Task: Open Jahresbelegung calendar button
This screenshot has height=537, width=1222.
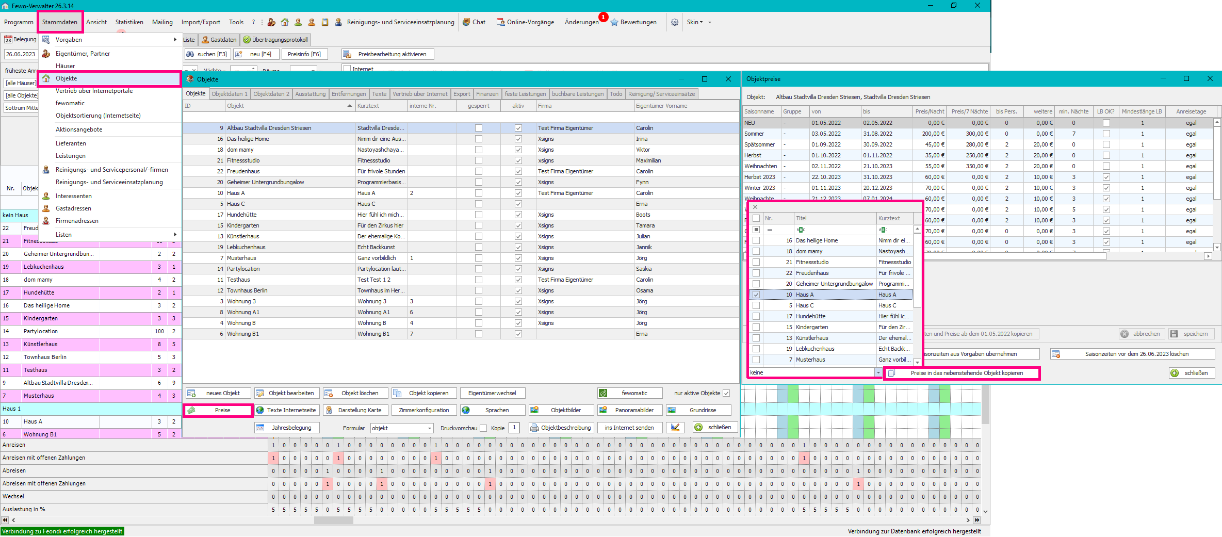Action: 286,428
